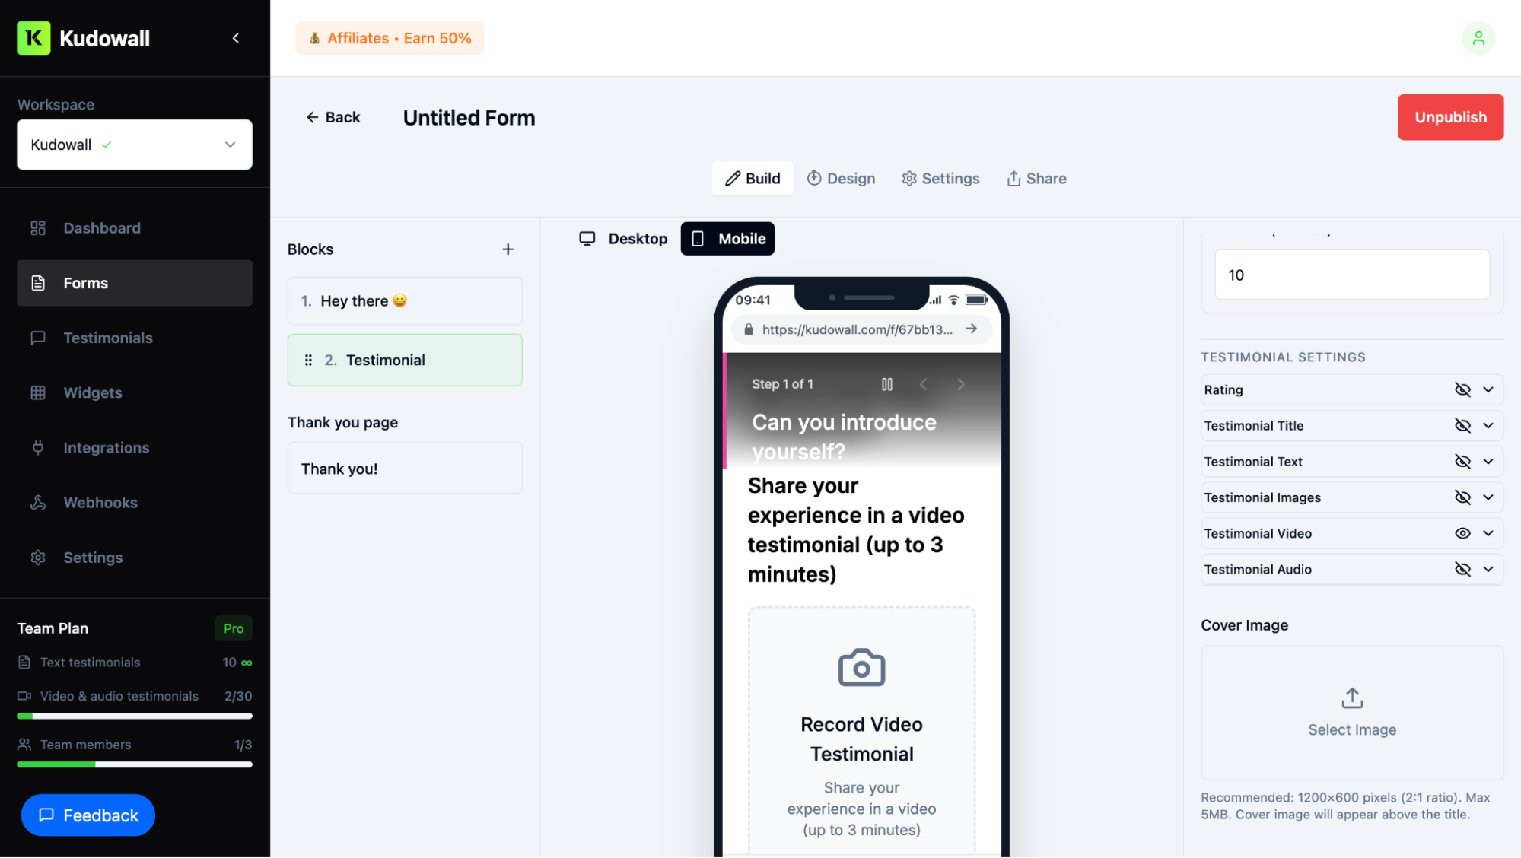Click the upload icon for Cover Image

pos(1351,698)
